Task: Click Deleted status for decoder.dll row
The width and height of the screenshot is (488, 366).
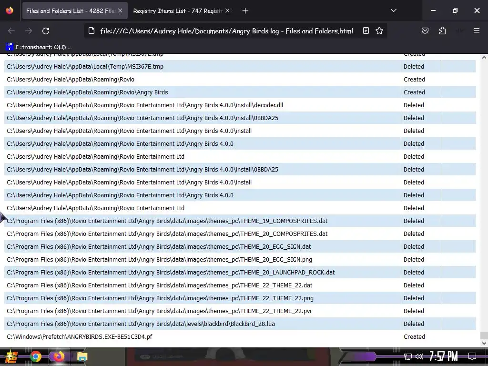Action: pos(414,105)
